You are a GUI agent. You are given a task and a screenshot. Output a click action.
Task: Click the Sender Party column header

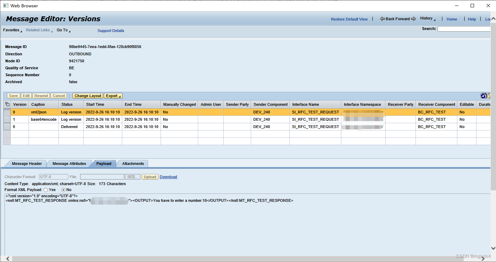tap(237, 104)
